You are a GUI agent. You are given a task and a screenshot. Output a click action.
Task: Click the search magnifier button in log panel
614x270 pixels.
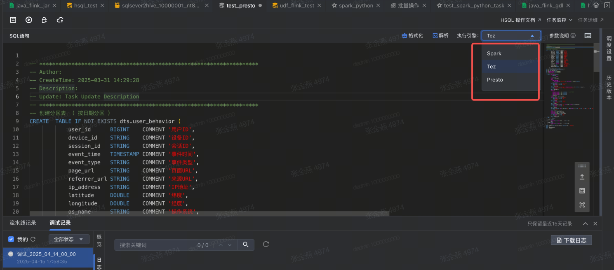coord(246,244)
